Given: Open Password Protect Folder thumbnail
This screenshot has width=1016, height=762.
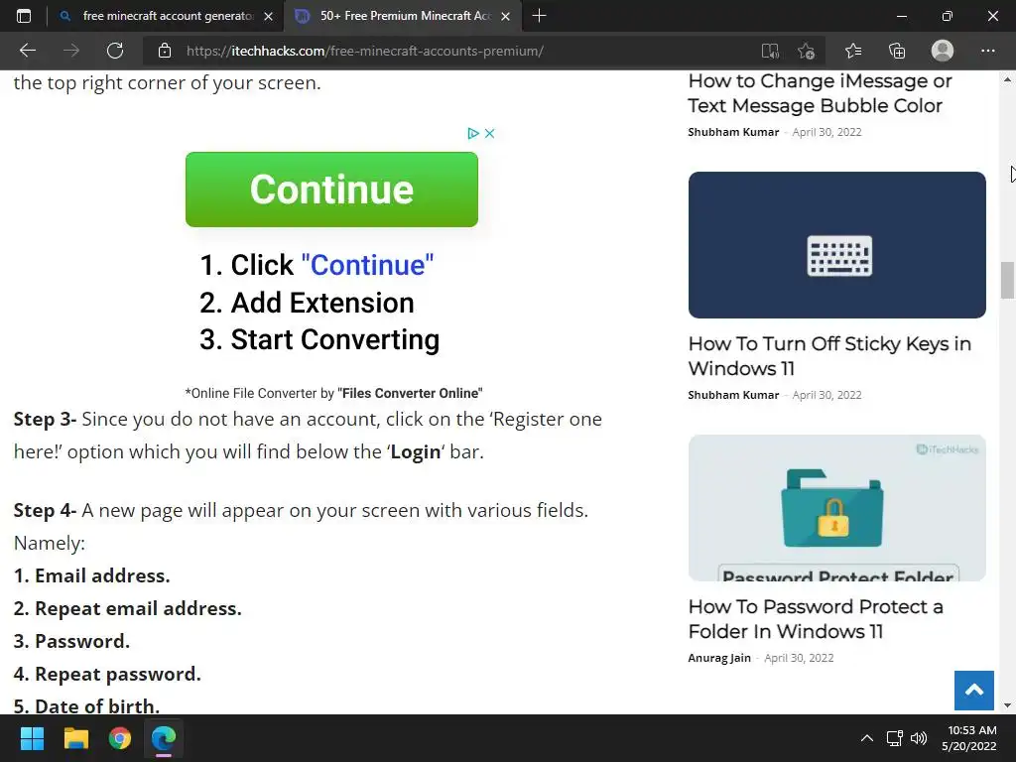Looking at the screenshot, I should pos(837,508).
